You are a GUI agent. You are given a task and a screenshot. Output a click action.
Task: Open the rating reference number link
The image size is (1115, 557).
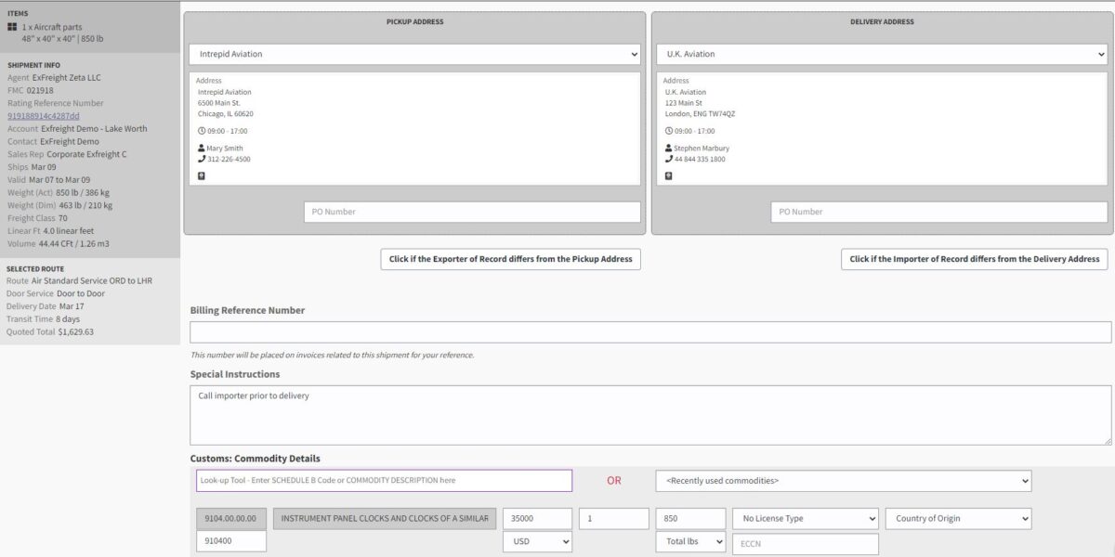tap(44, 116)
